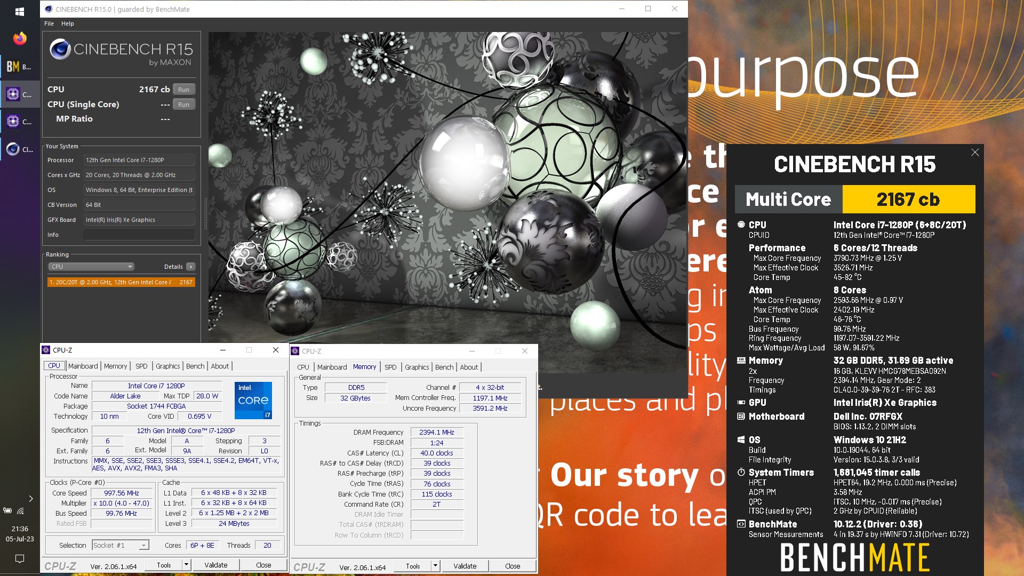Screen dimensions: 1024x576
Task: Open the Cinebench File menu
Action: [x=49, y=23]
